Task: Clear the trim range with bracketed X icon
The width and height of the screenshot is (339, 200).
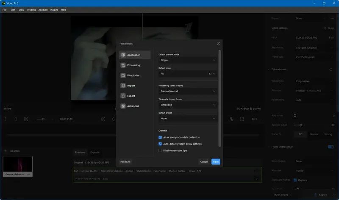Action: (26, 119)
